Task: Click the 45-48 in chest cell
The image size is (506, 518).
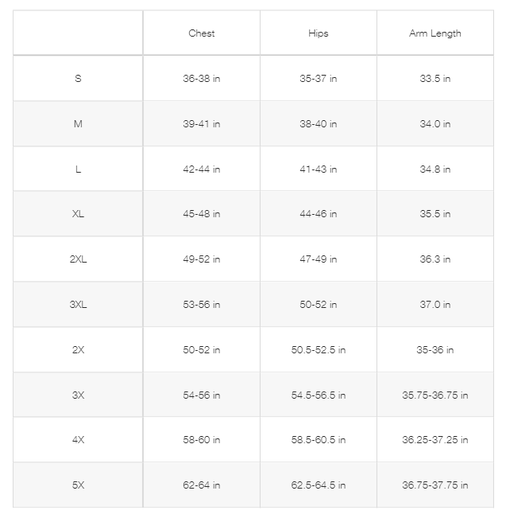Action: click(x=201, y=214)
